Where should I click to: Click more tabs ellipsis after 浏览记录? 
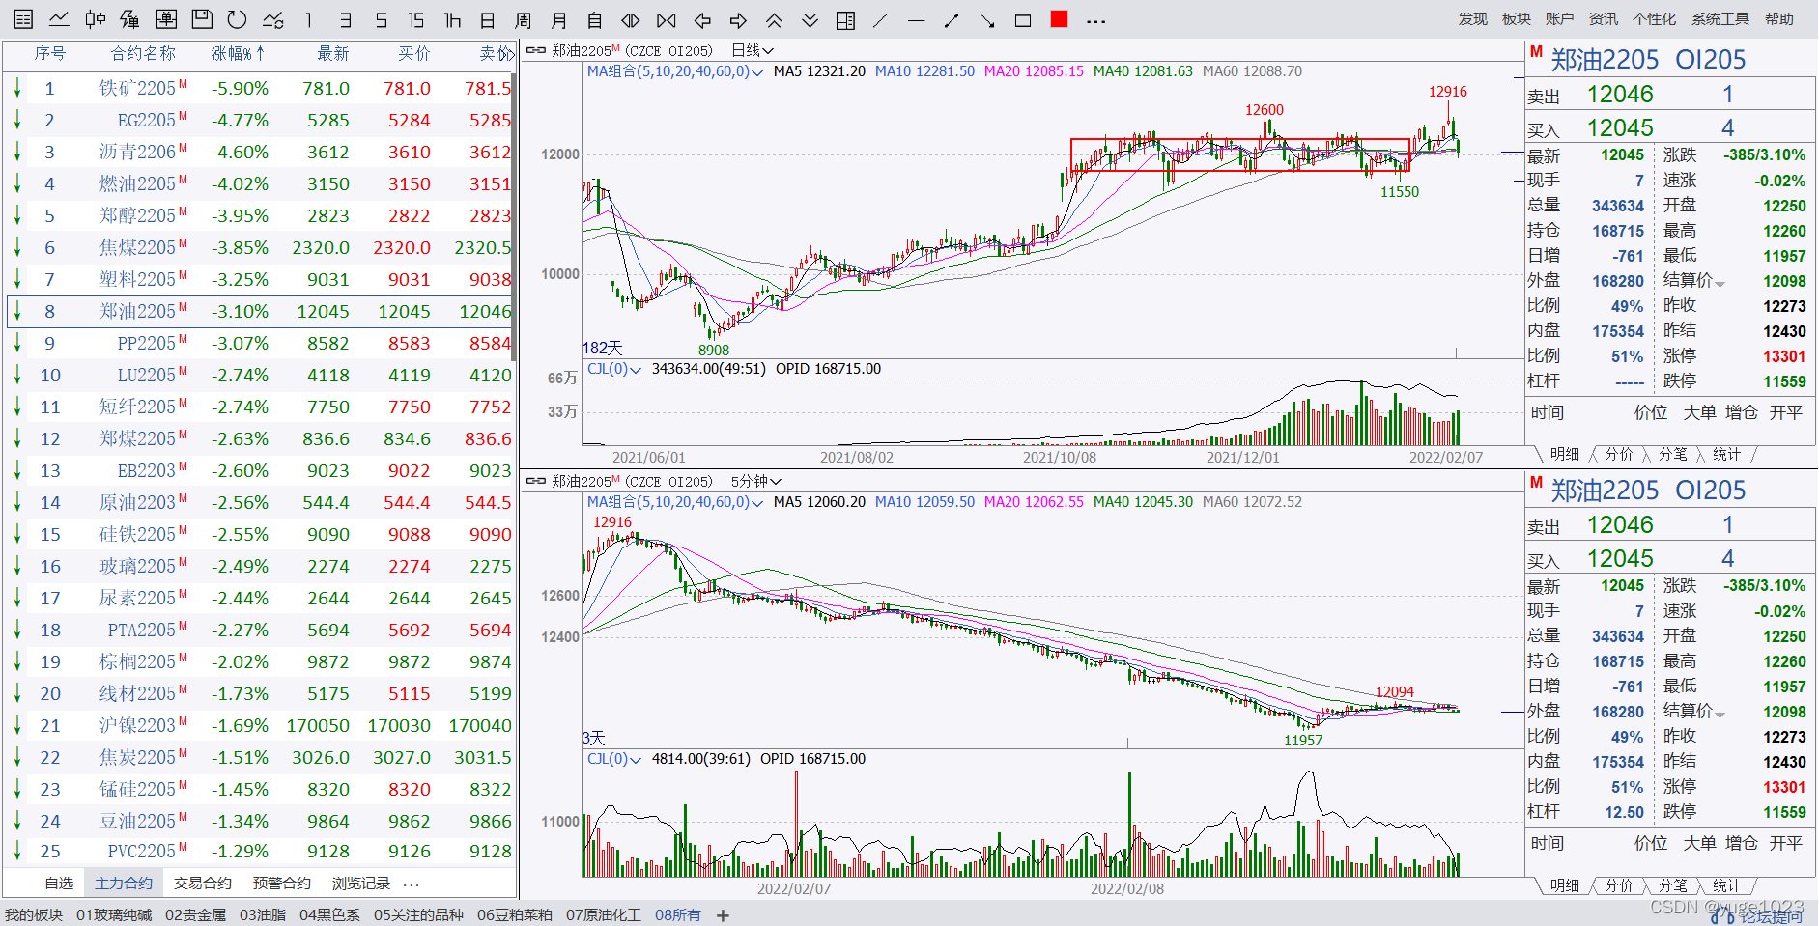(x=412, y=884)
